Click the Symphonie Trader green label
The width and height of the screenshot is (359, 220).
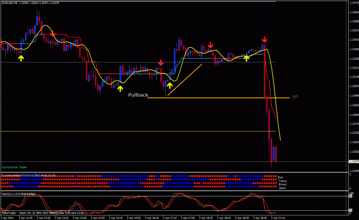coord(15,167)
